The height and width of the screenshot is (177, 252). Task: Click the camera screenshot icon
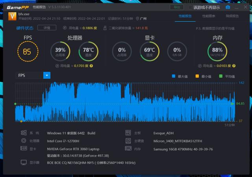tap(228, 7)
